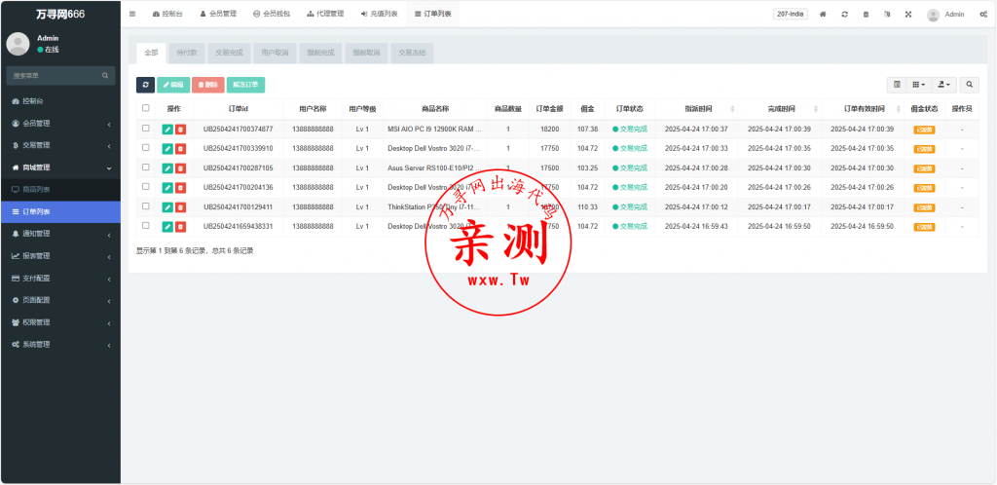Delete order UB2504241659438331 with the red trash icon
Image resolution: width=997 pixels, height=485 pixels.
[x=180, y=227]
